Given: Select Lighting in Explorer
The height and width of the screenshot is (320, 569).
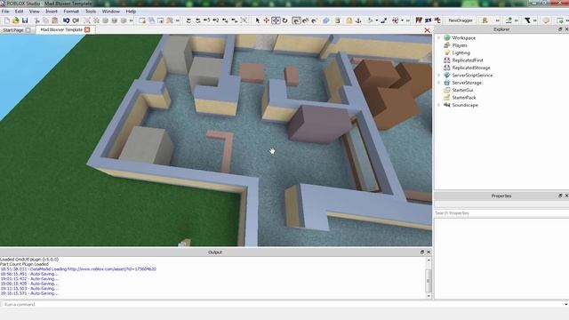Looking at the screenshot, I should point(461,52).
